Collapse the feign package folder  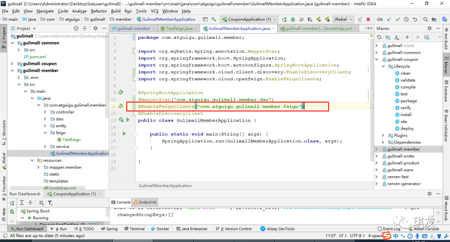(x=45, y=133)
